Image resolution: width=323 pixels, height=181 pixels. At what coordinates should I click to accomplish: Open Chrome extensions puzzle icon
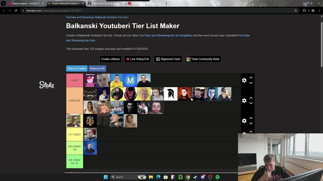tap(304, 11)
